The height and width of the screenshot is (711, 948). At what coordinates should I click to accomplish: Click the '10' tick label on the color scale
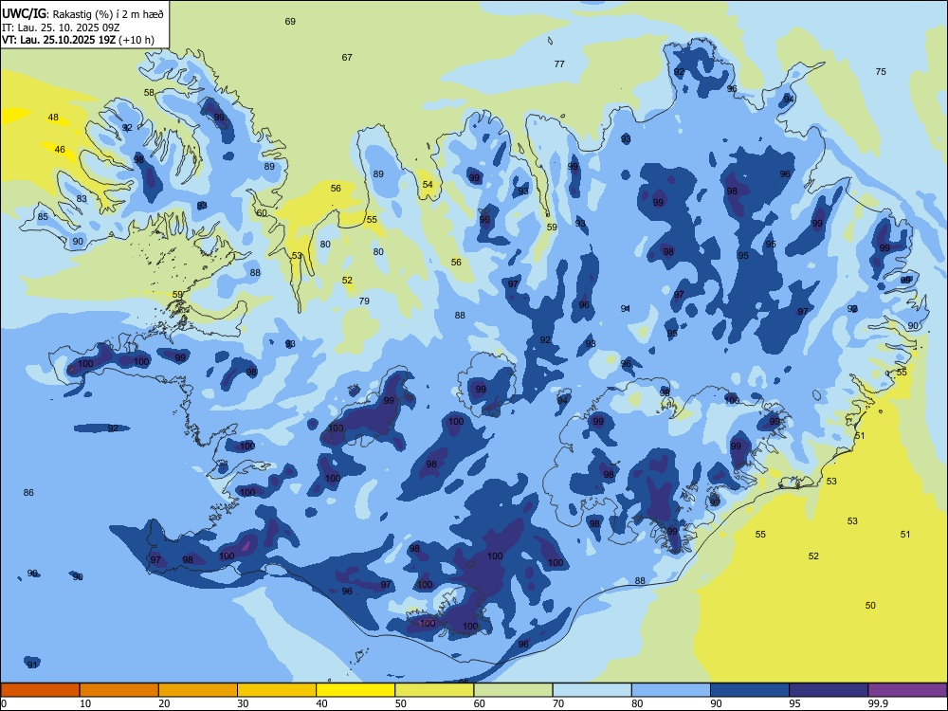pos(85,703)
